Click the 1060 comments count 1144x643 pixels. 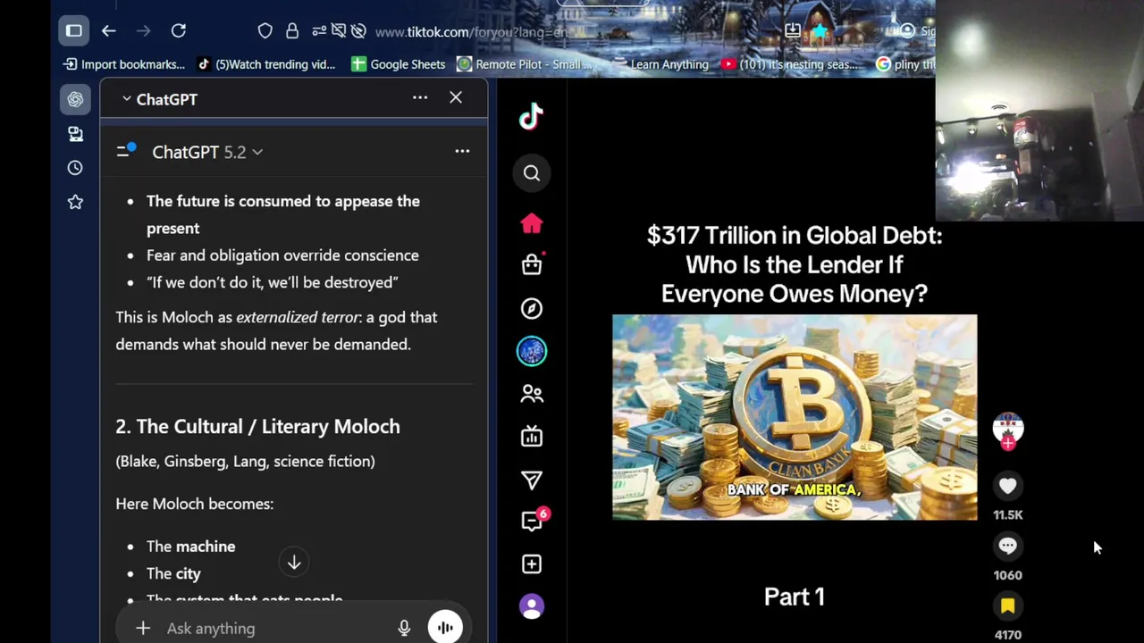[1008, 575]
